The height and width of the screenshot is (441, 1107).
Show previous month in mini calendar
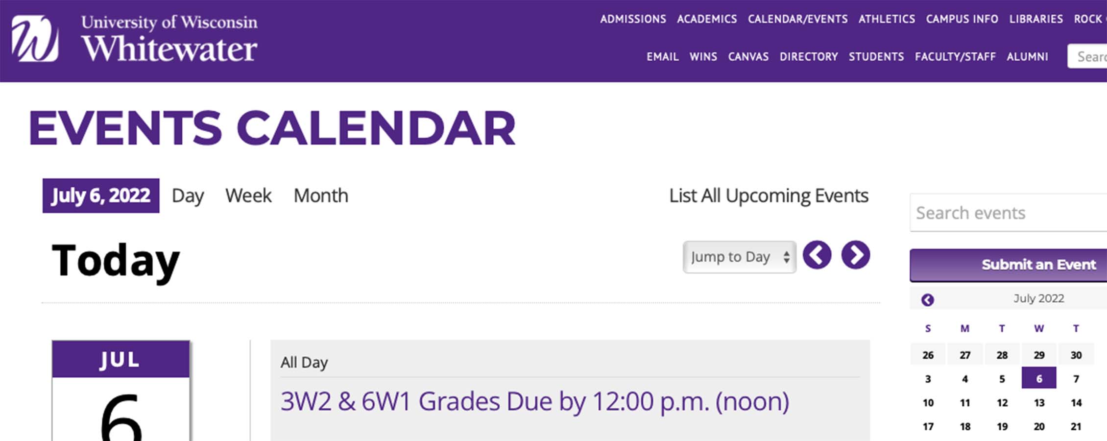(927, 299)
